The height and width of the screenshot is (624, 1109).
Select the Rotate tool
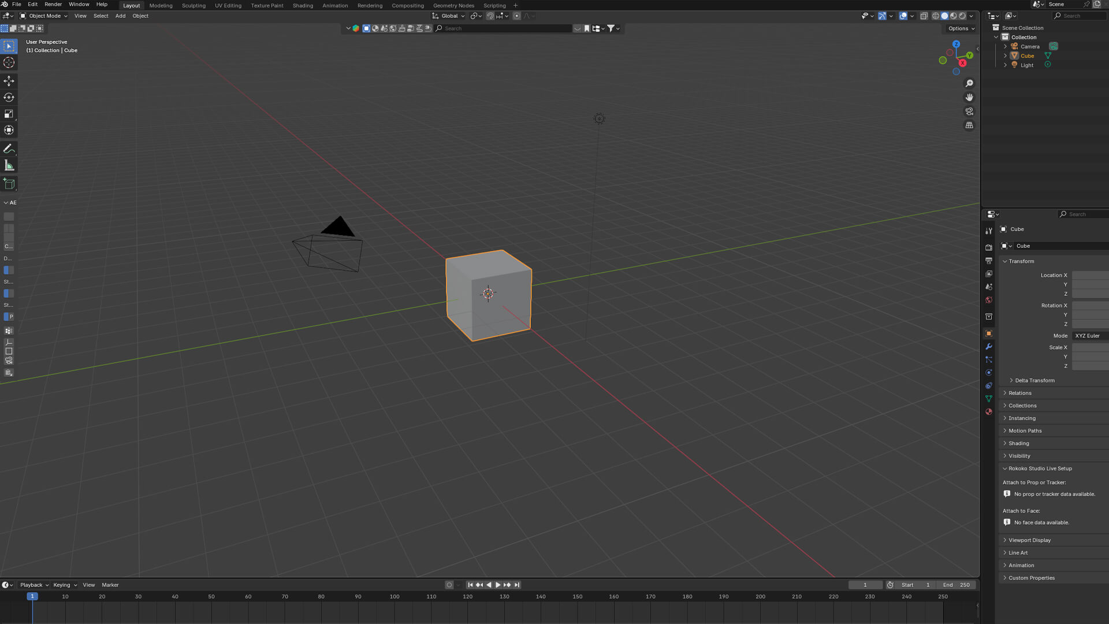point(9,97)
